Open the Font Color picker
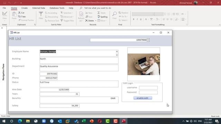 pos(146,19)
